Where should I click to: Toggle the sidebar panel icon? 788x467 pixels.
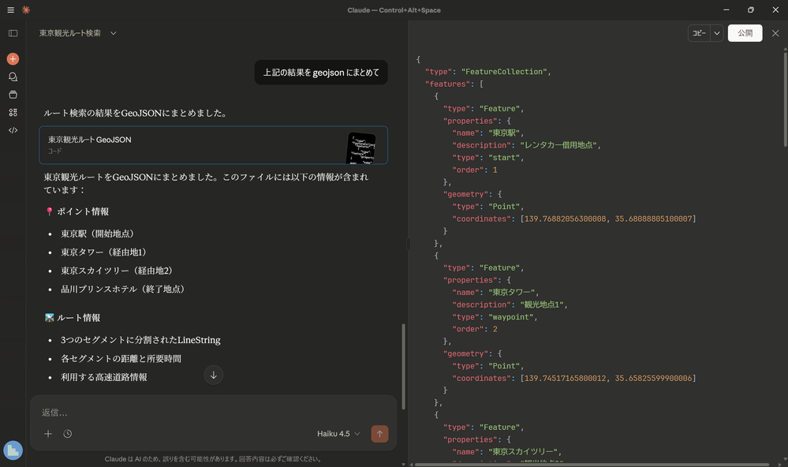click(x=13, y=33)
